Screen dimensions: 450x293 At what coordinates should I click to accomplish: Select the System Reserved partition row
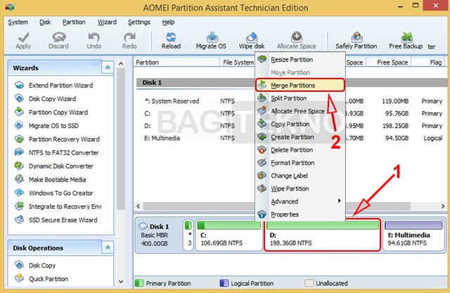(x=290, y=101)
